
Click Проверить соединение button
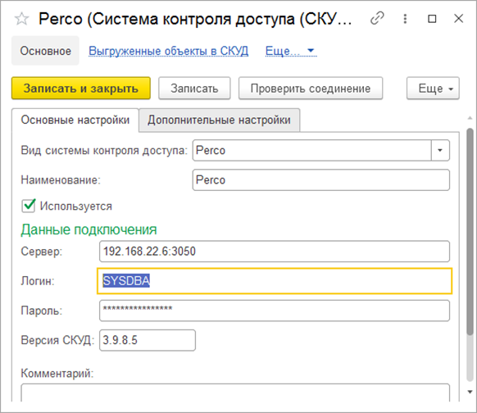[311, 88]
